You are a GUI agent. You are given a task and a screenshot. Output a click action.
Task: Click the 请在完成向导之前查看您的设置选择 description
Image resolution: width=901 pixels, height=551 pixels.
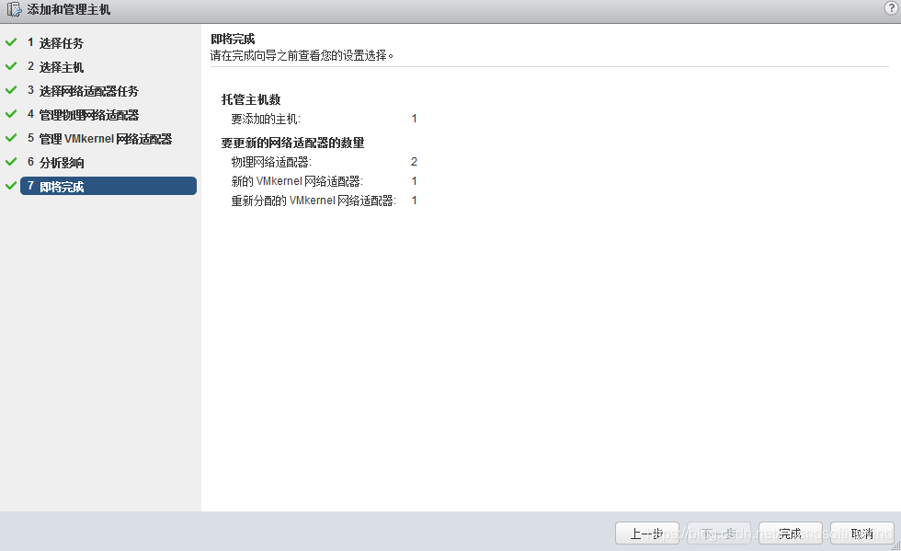point(302,56)
